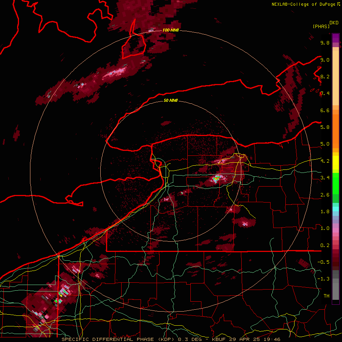Click the TH label at scale bottom
Viewport: 342px width, 342px height.
(x=326, y=296)
